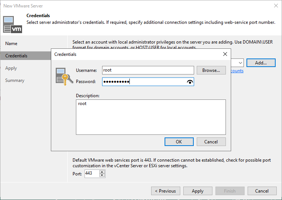Decrease port with down spinner arrow

coord(102,175)
